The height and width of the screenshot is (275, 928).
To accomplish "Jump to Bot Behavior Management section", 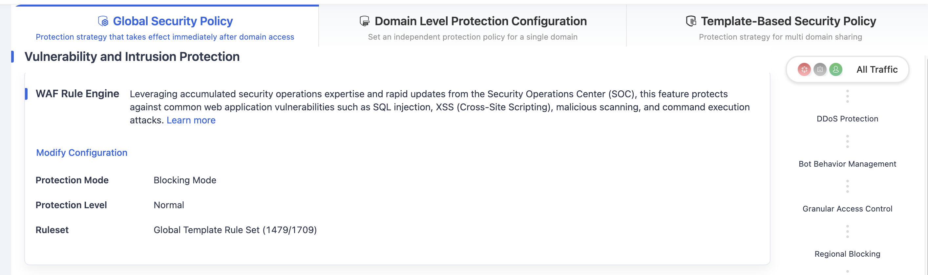I will pos(847,164).
